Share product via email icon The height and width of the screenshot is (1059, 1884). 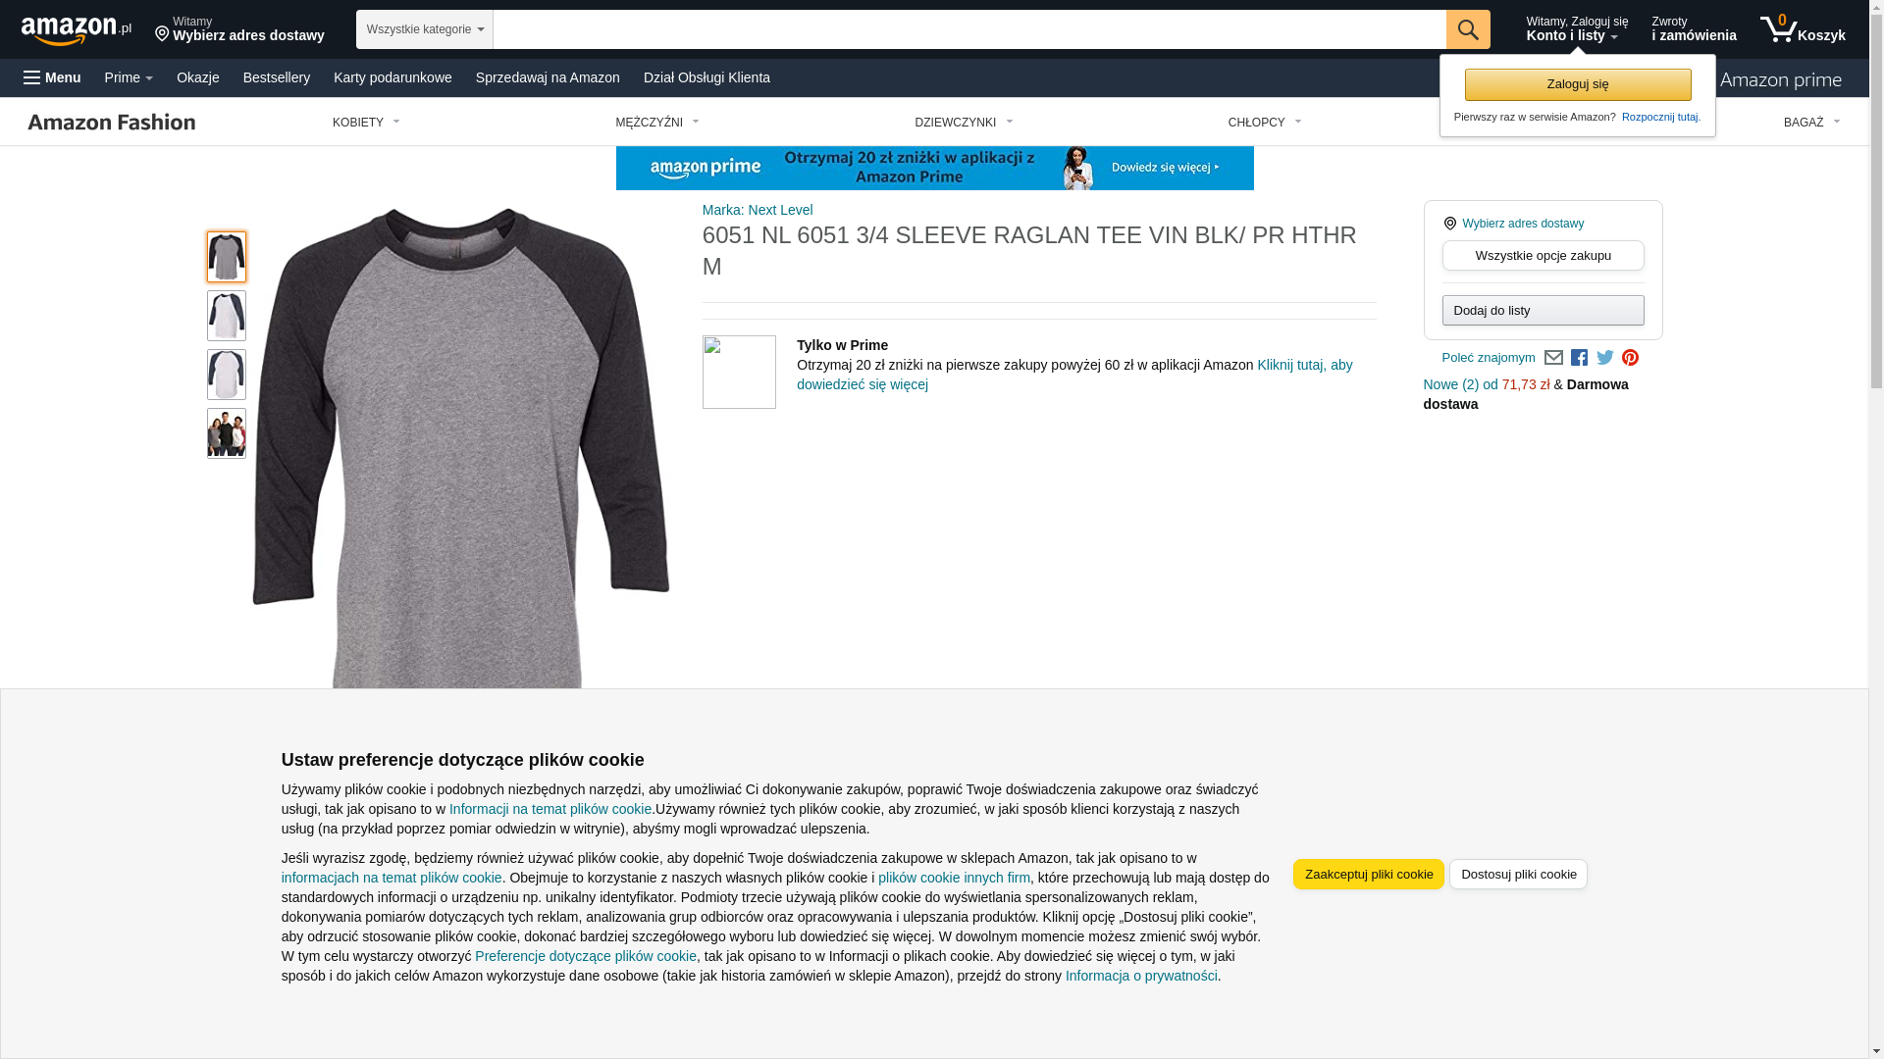tap(1553, 358)
